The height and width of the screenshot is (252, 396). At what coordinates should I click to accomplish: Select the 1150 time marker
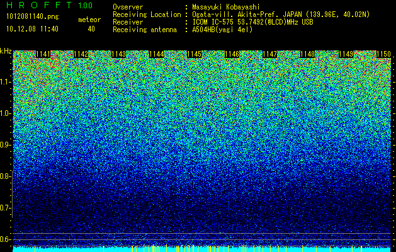(383, 54)
